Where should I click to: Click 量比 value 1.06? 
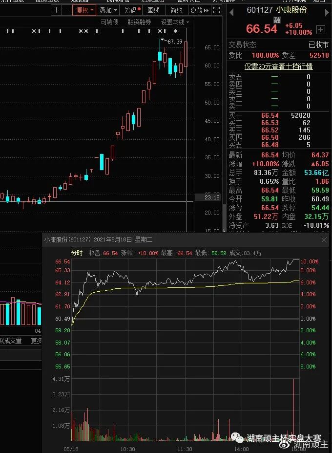[322, 181]
